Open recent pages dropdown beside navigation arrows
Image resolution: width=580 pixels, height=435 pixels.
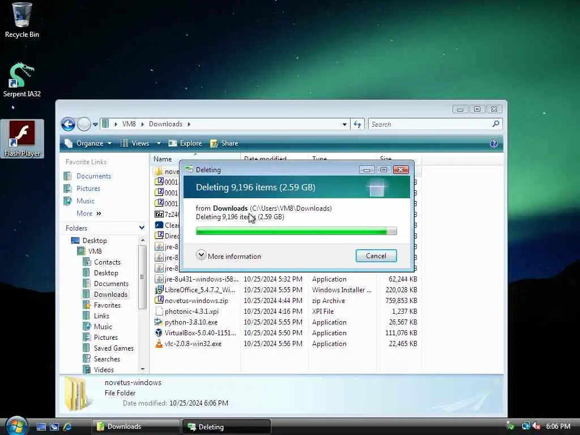click(x=95, y=124)
